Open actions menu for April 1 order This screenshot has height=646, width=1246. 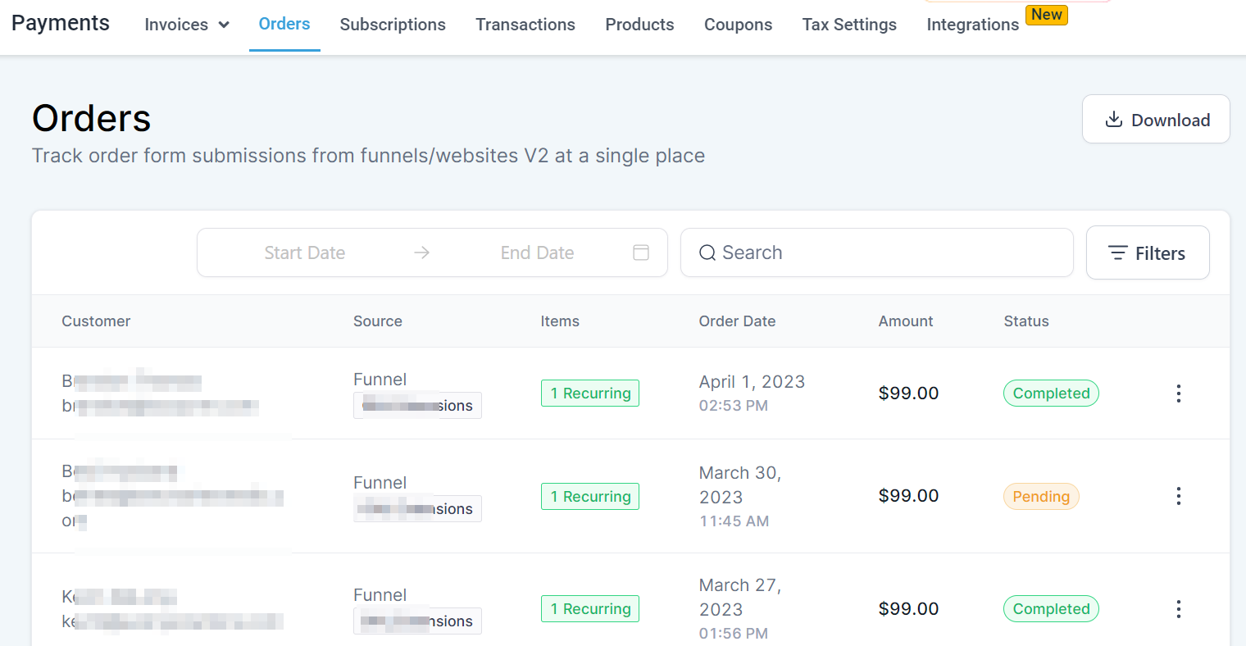pyautogui.click(x=1178, y=394)
